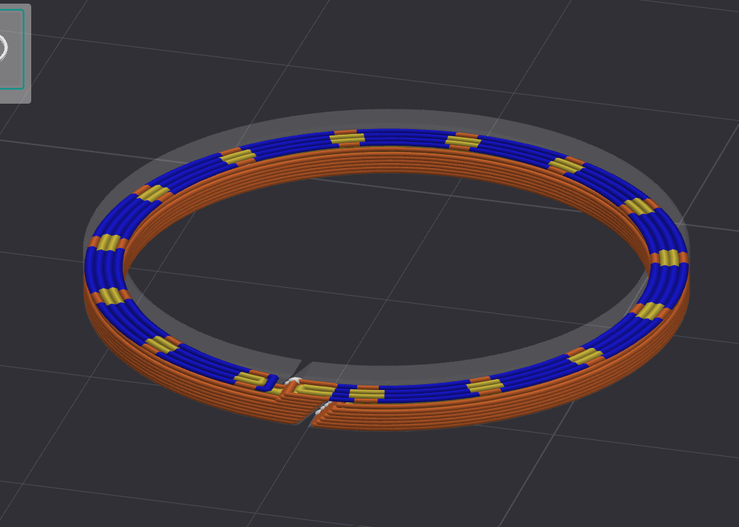Click the back yellow segment right of center
The width and height of the screenshot is (739, 527).
click(x=463, y=141)
